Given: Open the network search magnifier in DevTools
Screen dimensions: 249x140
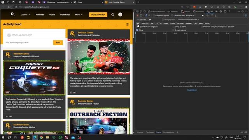Looking at the screenshot, I should (x=149, y=16).
